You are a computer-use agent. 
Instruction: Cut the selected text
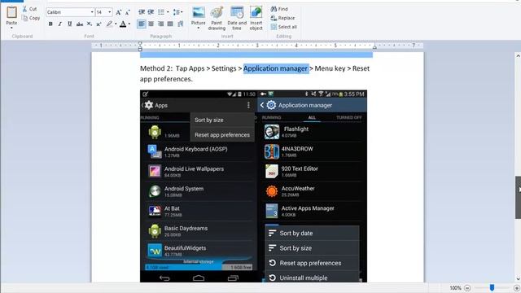tap(30, 9)
